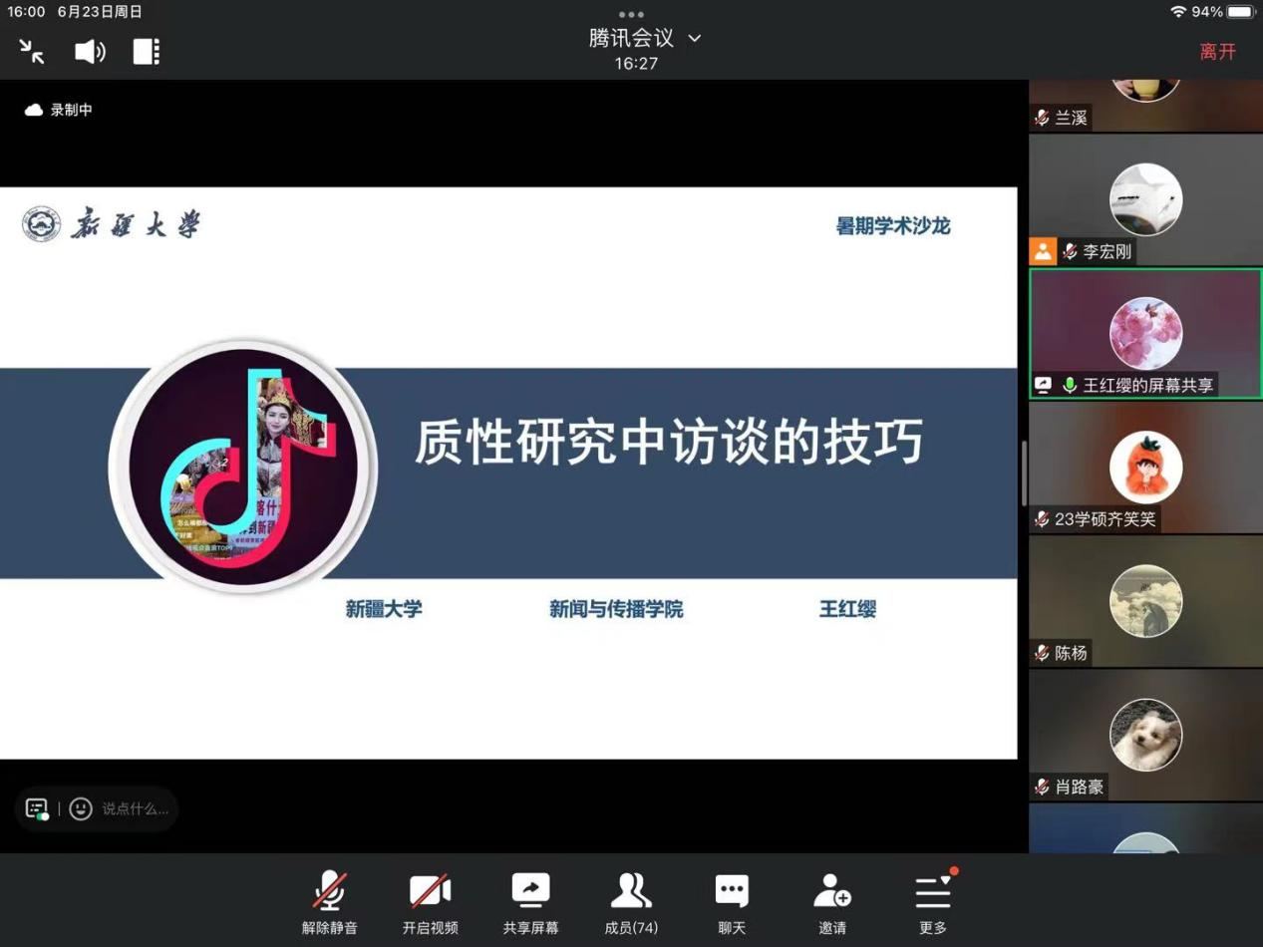1263x947 pixels.
Task: Click the 说点什么 chat input field
Action: pos(136,808)
